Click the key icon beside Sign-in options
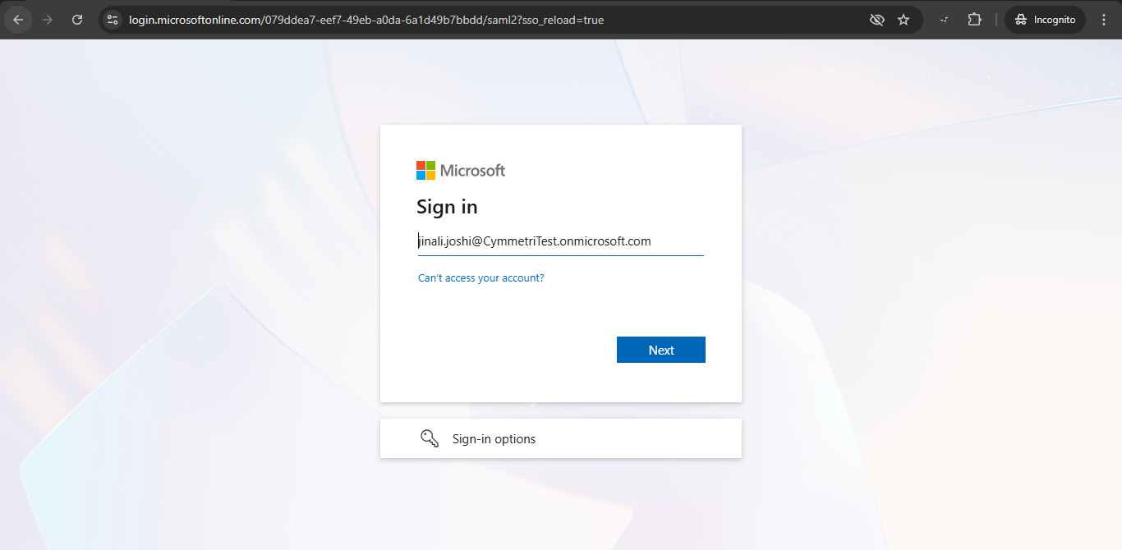This screenshot has width=1122, height=550. pos(430,438)
